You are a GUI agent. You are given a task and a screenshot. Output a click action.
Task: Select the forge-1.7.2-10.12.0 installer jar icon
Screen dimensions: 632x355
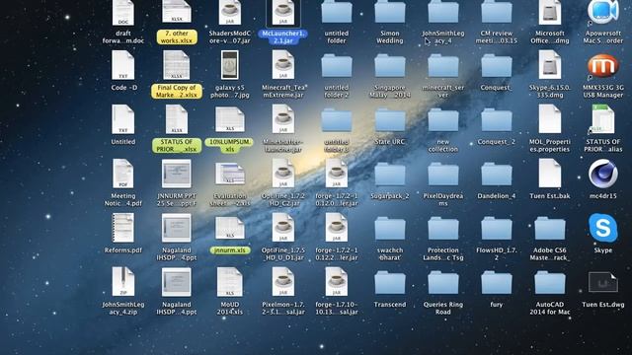[x=337, y=174]
